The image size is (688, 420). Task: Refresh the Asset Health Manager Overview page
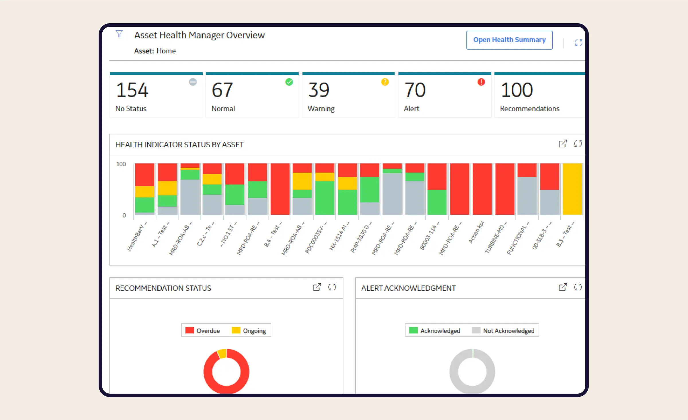click(578, 43)
